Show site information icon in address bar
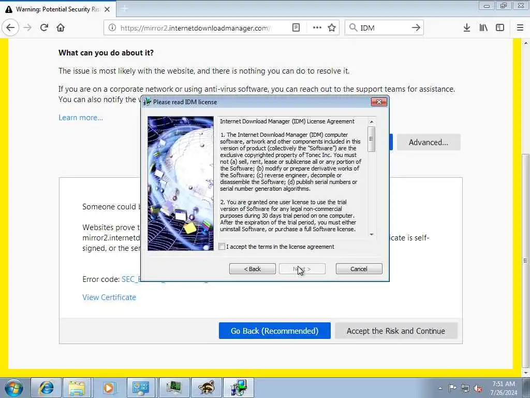The width and height of the screenshot is (530, 398). tap(112, 28)
